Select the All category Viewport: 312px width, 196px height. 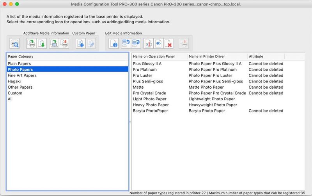[67, 99]
